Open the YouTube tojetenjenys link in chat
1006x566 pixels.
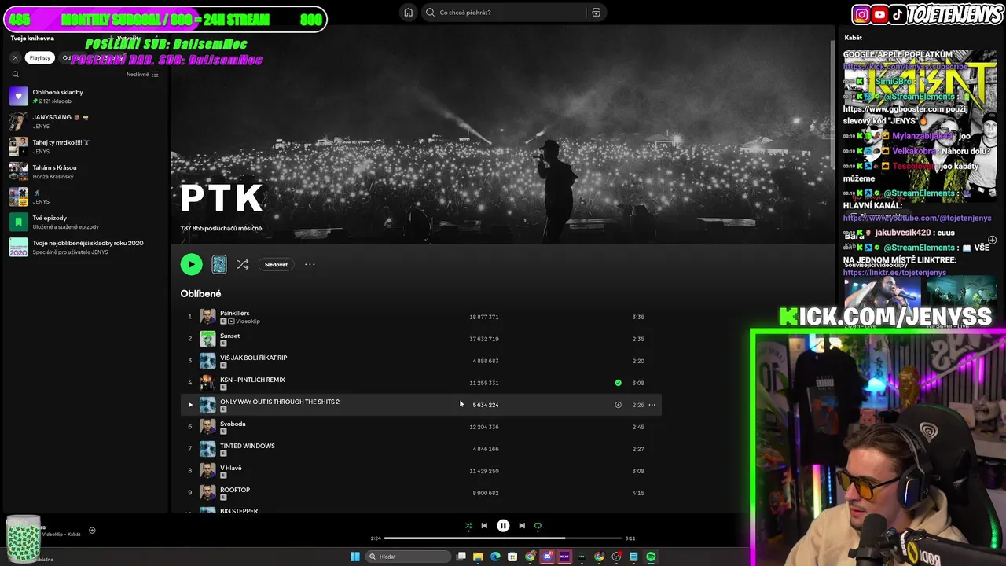pos(917,218)
